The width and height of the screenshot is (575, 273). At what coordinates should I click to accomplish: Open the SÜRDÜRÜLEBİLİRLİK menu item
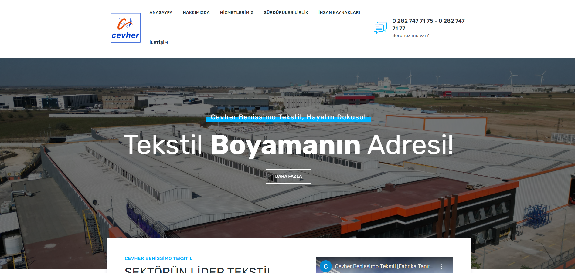pos(286,12)
